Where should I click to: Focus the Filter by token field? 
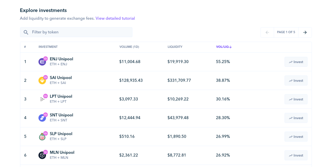click(76, 32)
